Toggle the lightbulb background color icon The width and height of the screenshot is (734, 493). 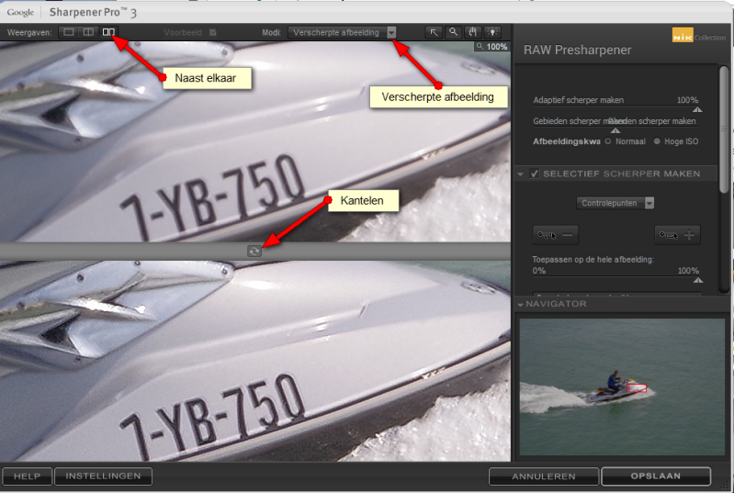[492, 32]
